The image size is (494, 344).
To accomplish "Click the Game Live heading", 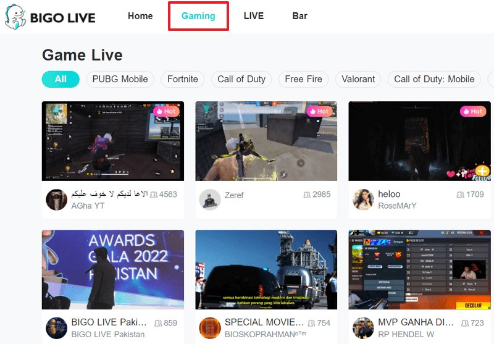I will click(x=82, y=55).
